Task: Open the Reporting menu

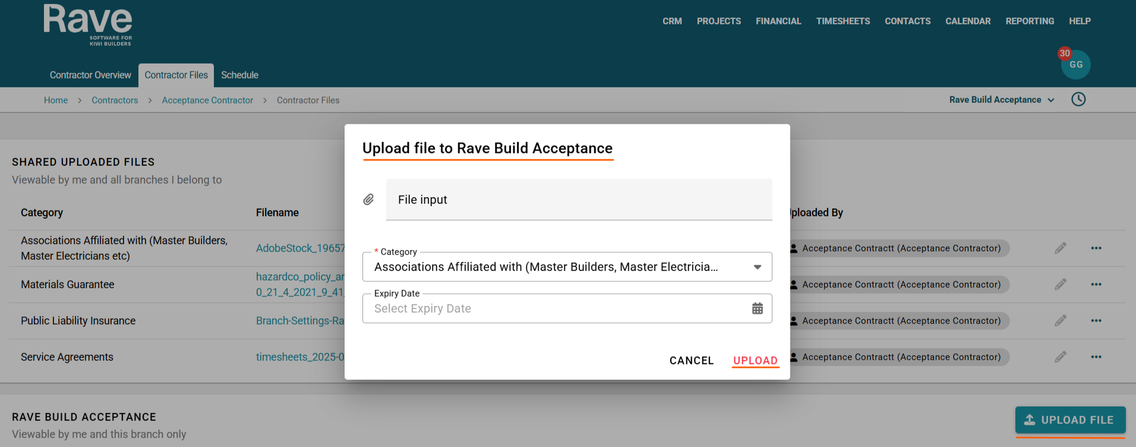Action: [x=1030, y=21]
